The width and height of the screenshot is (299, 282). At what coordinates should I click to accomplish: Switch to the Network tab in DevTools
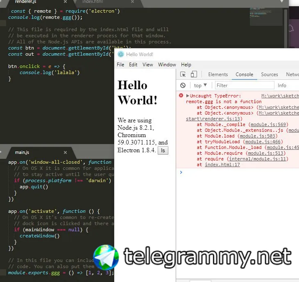coord(292,74)
